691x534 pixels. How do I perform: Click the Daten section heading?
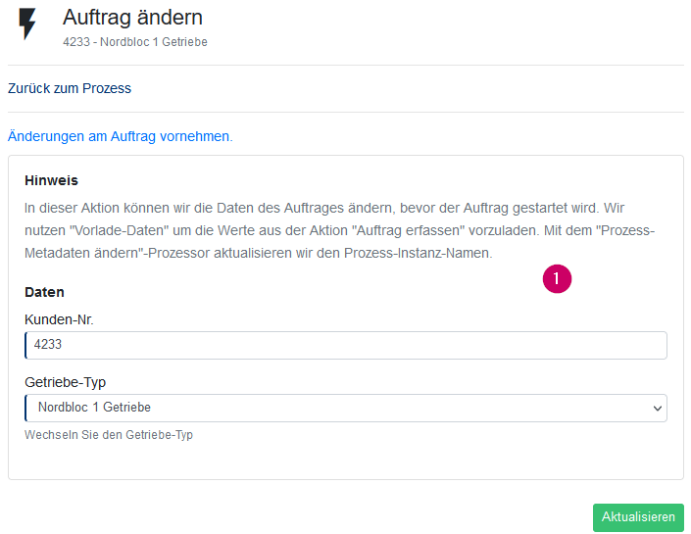point(44,292)
